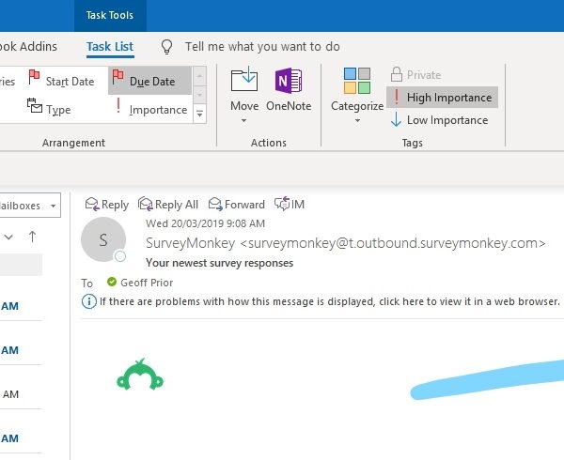Forward the SurveyMonkey email

[237, 205]
